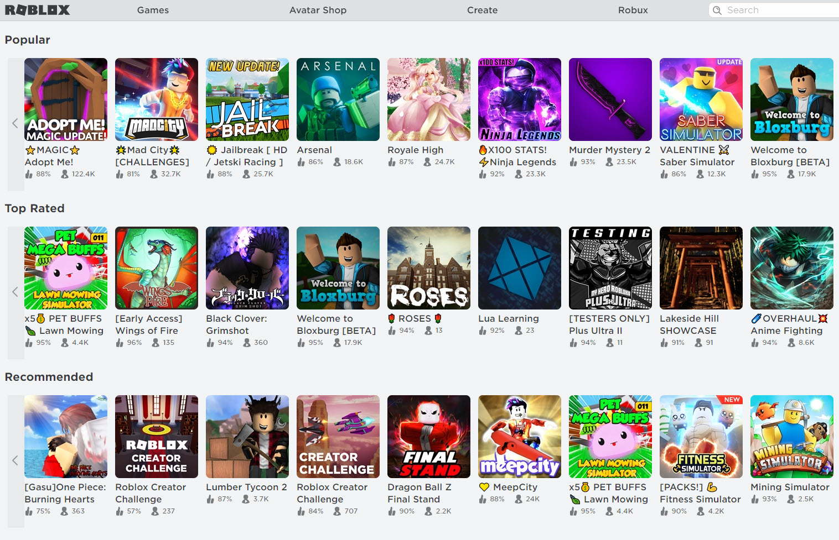Viewport: 839px width, 540px height.
Task: Open the Mad City game thumbnail
Action: [x=157, y=99]
